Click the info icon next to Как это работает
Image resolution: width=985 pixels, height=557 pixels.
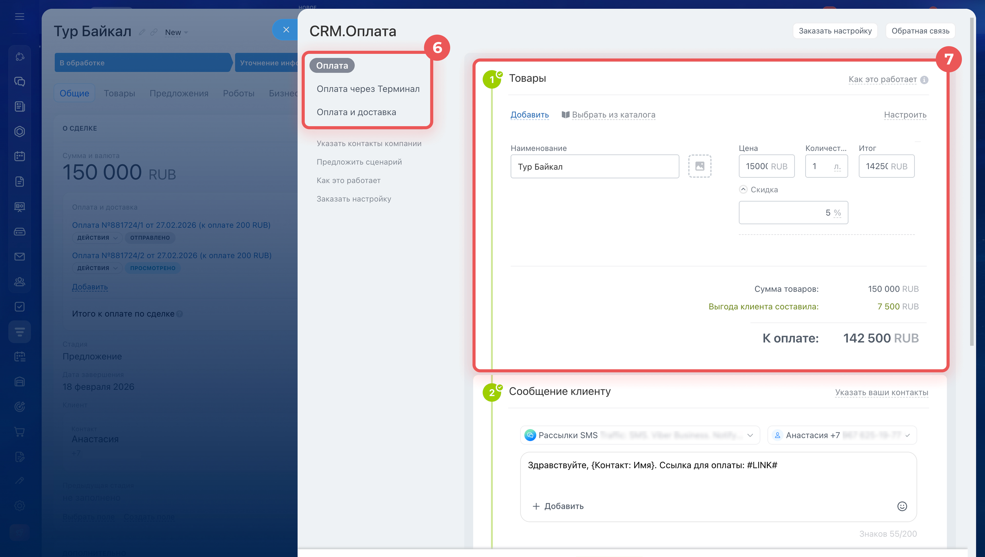click(924, 79)
